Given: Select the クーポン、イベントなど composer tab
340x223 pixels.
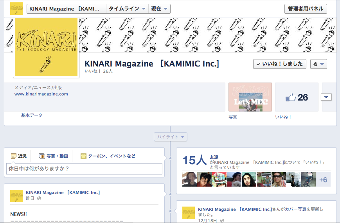Looking at the screenshot, I should [108, 156].
